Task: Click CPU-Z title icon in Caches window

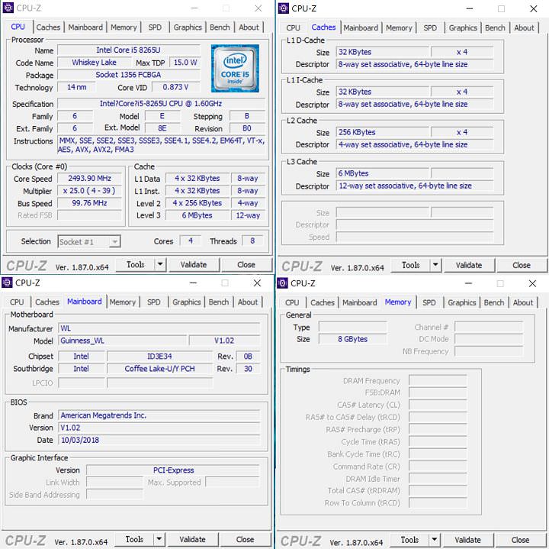Action: 283,8
